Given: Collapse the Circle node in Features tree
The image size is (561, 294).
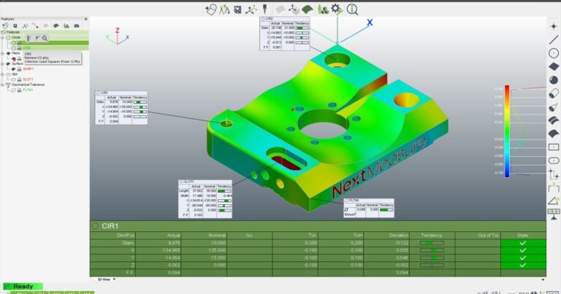Looking at the screenshot, I should [x=3, y=37].
